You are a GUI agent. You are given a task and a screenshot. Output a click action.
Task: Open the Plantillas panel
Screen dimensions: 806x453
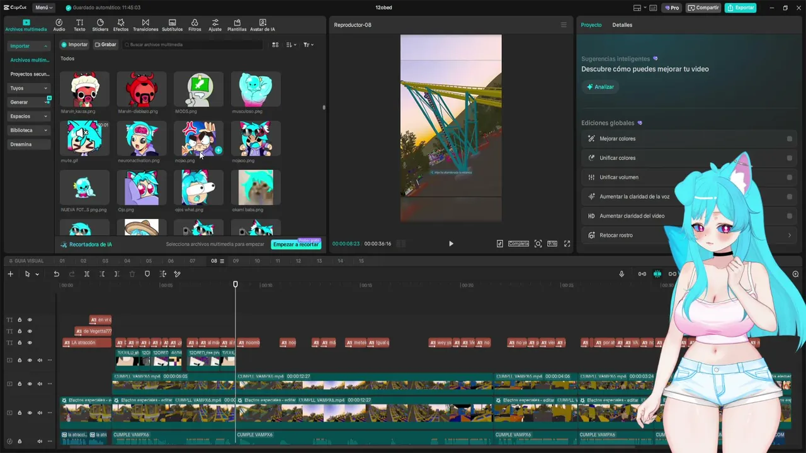click(x=237, y=25)
